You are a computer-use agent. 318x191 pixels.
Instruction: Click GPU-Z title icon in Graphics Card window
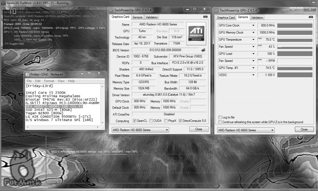coord(111,10)
